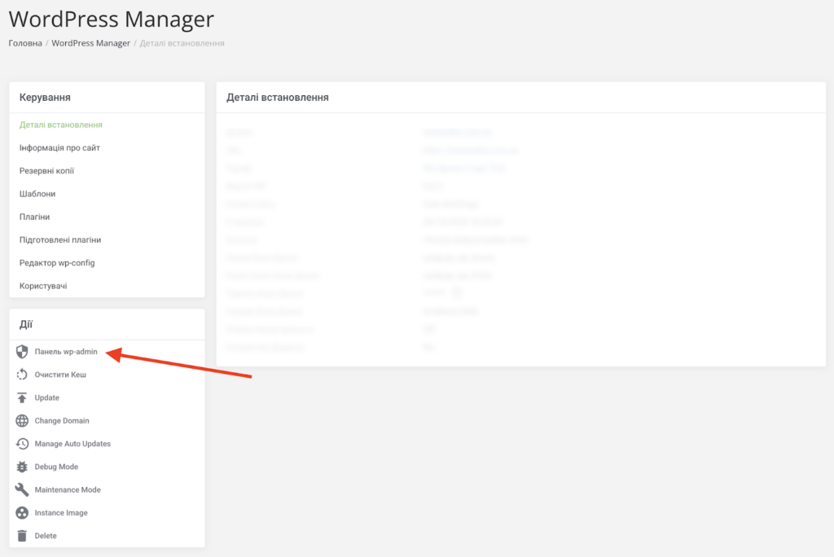
Task: Go to Резервні копії section
Action: coord(46,171)
